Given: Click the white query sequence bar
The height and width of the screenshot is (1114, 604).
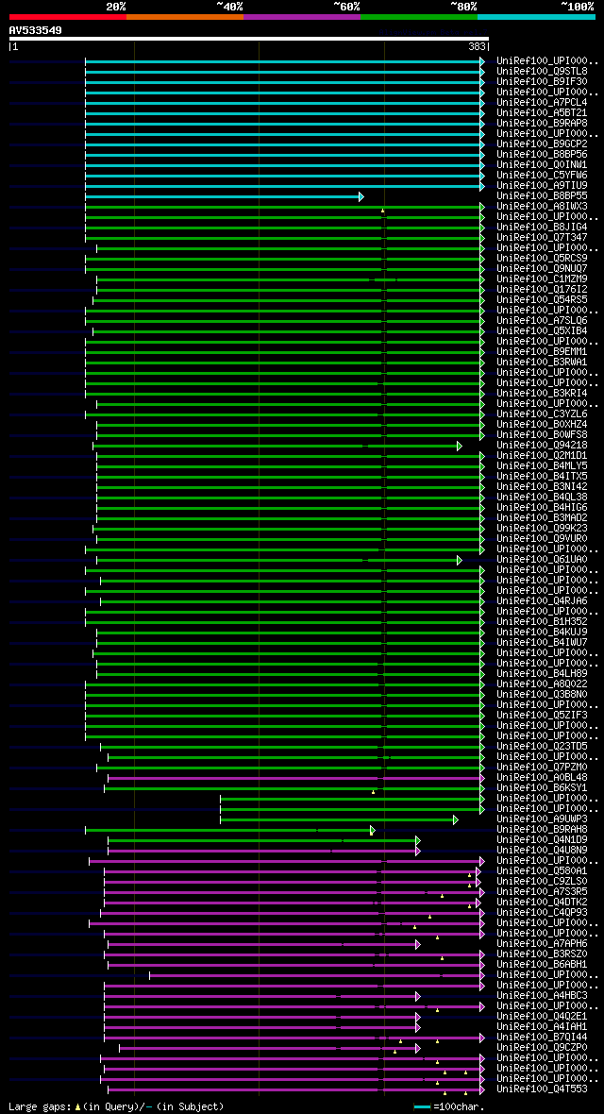Looking at the screenshot, I should pos(249,39).
